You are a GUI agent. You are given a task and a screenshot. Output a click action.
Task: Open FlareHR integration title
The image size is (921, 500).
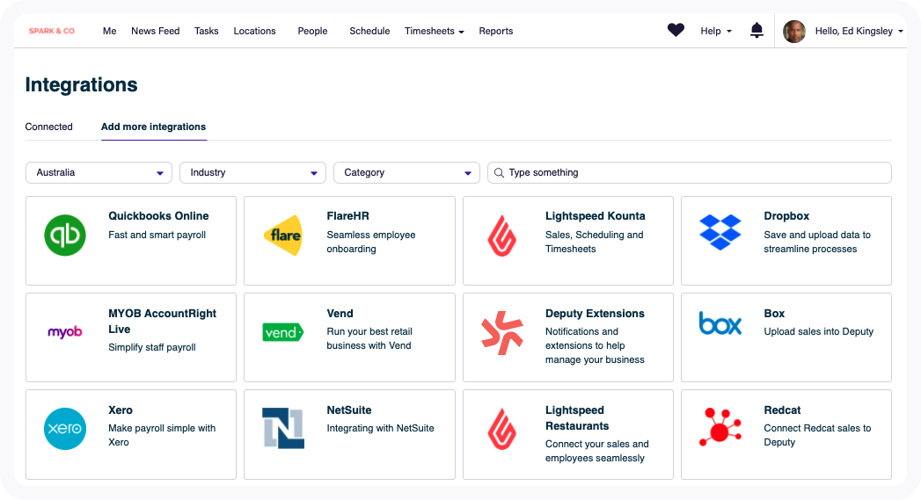[347, 216]
